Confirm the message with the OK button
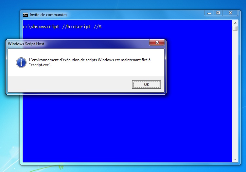The image size is (246, 172). click(147, 85)
